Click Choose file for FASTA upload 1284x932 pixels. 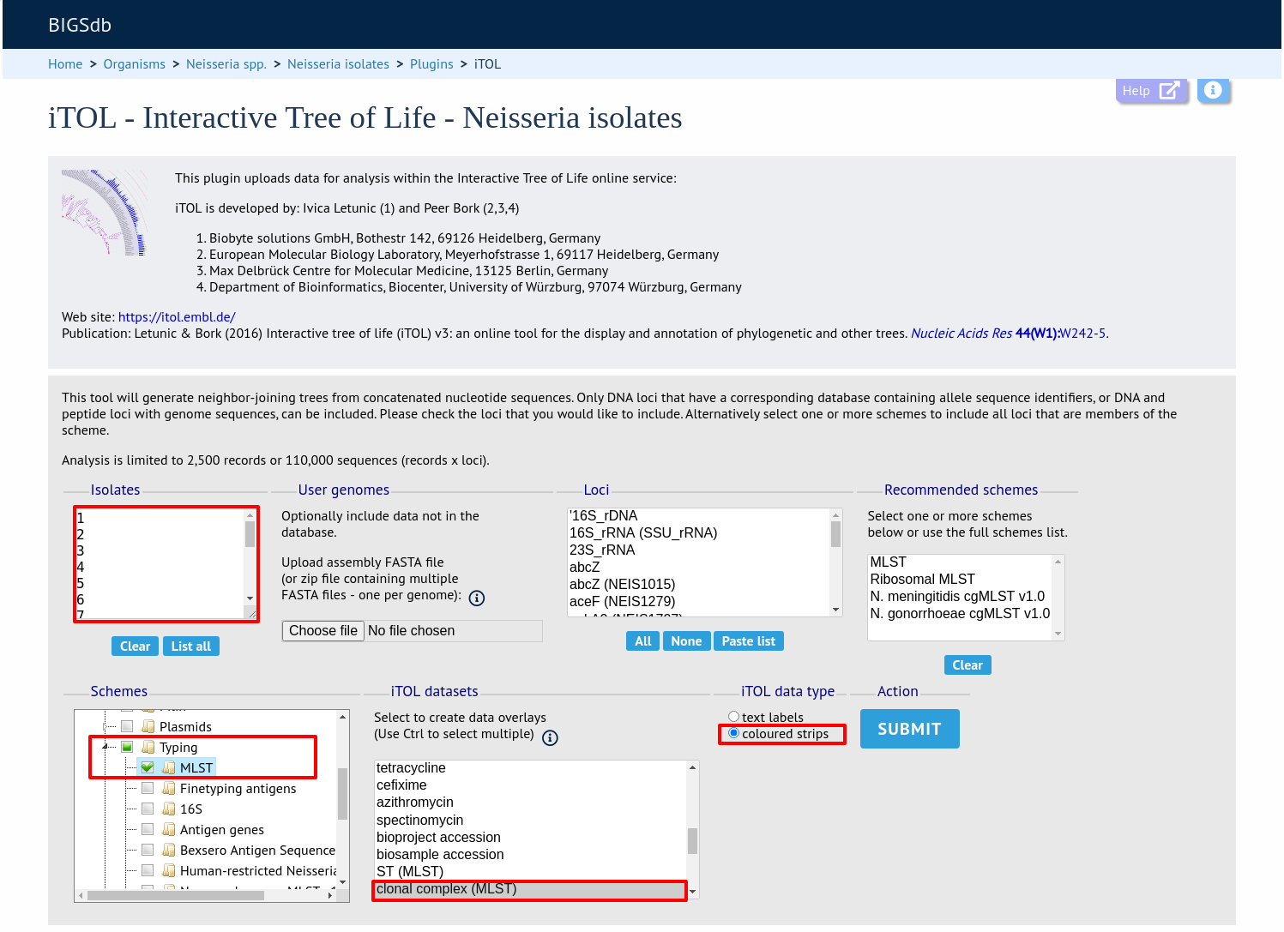click(x=323, y=631)
